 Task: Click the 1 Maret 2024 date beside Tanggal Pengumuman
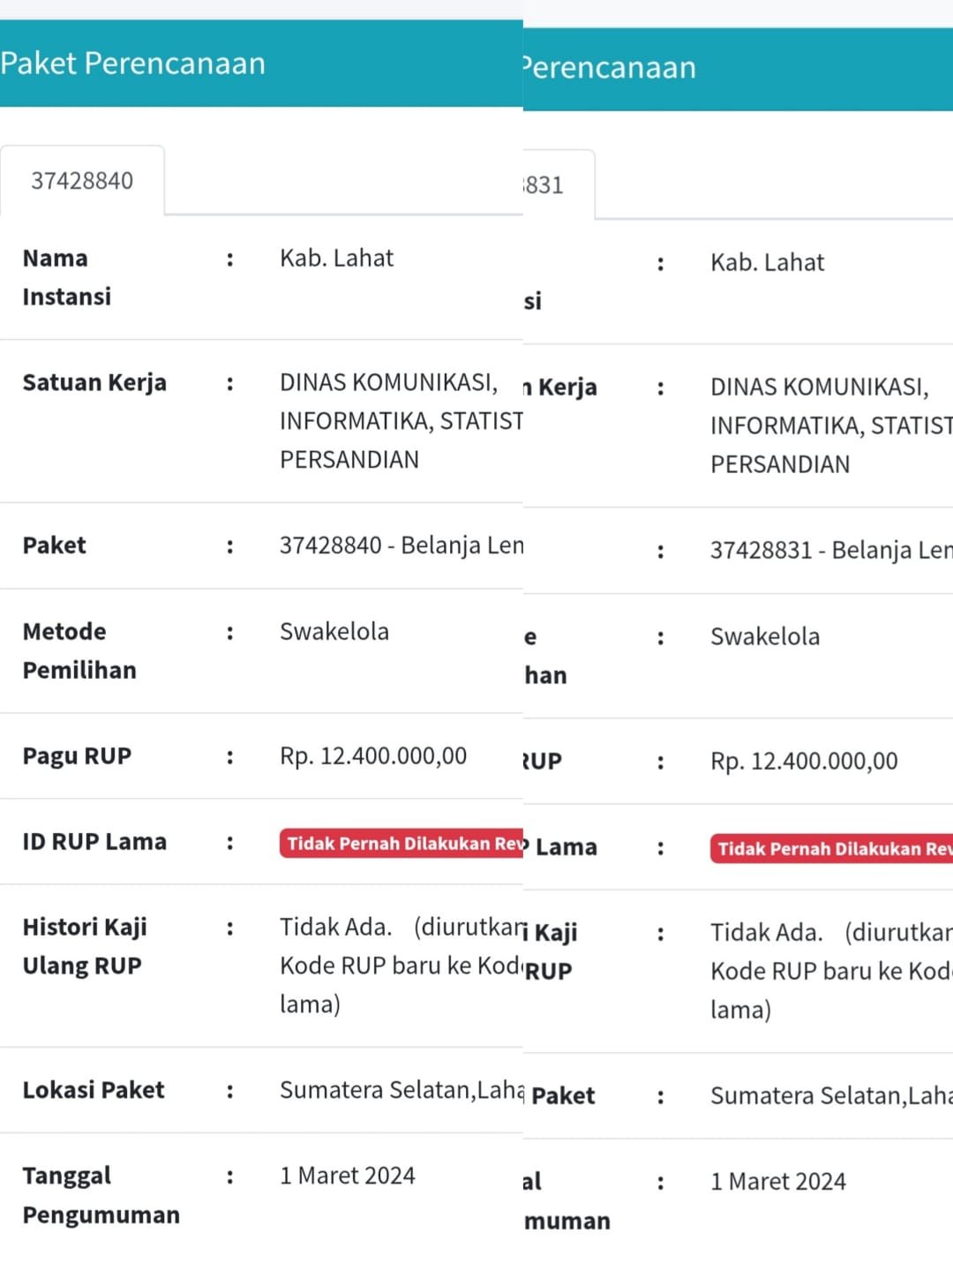pyautogui.click(x=347, y=1176)
